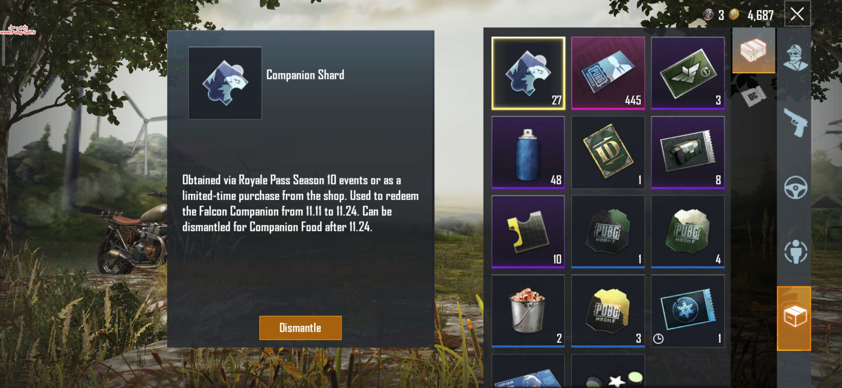Open the vehicle steering wheel tab
Image resolution: width=842 pixels, height=388 pixels.
point(795,187)
